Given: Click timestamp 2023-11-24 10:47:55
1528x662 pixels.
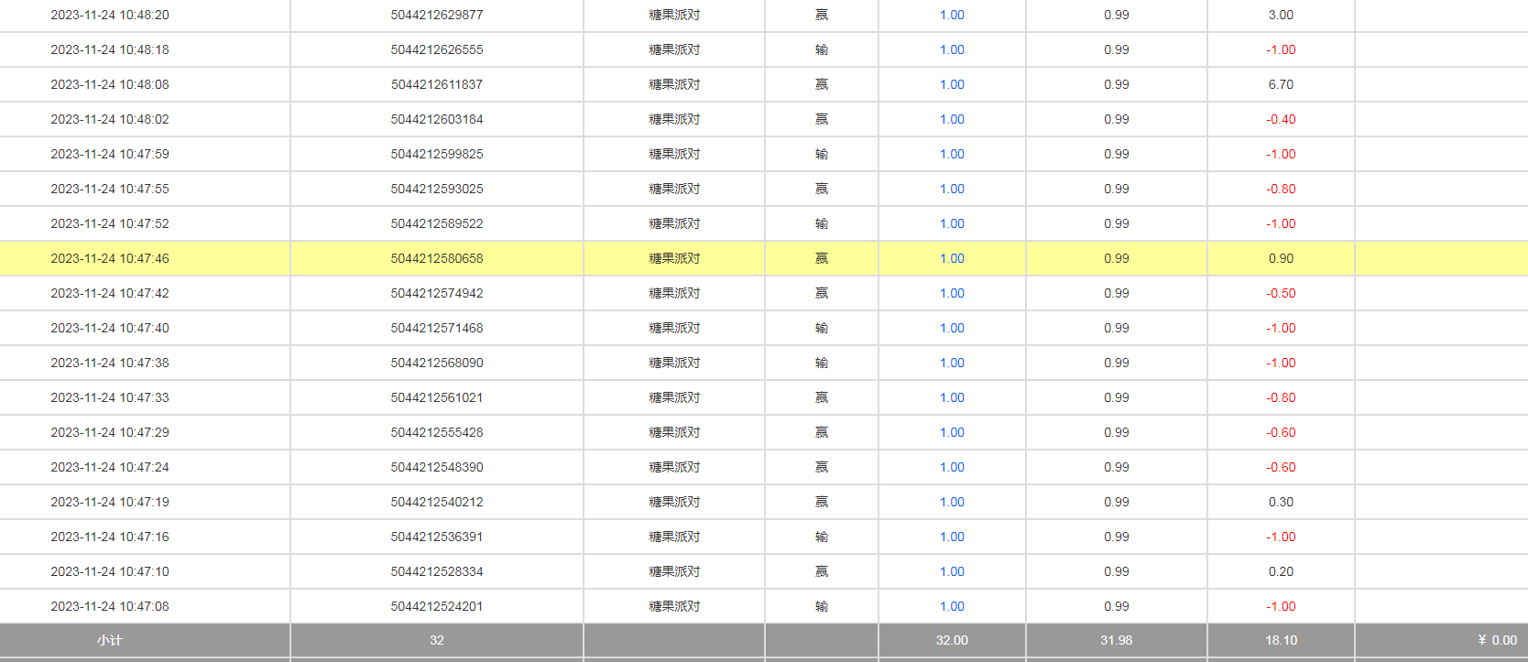Looking at the screenshot, I should 110,189.
